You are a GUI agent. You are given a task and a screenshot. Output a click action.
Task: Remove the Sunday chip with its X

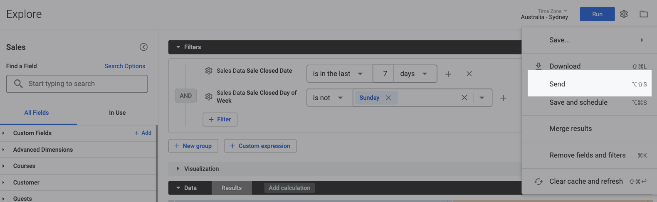[x=388, y=98]
